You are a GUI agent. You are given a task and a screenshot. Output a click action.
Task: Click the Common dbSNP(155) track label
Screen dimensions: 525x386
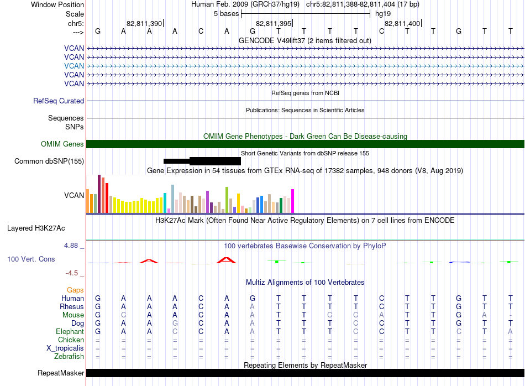coord(49,161)
